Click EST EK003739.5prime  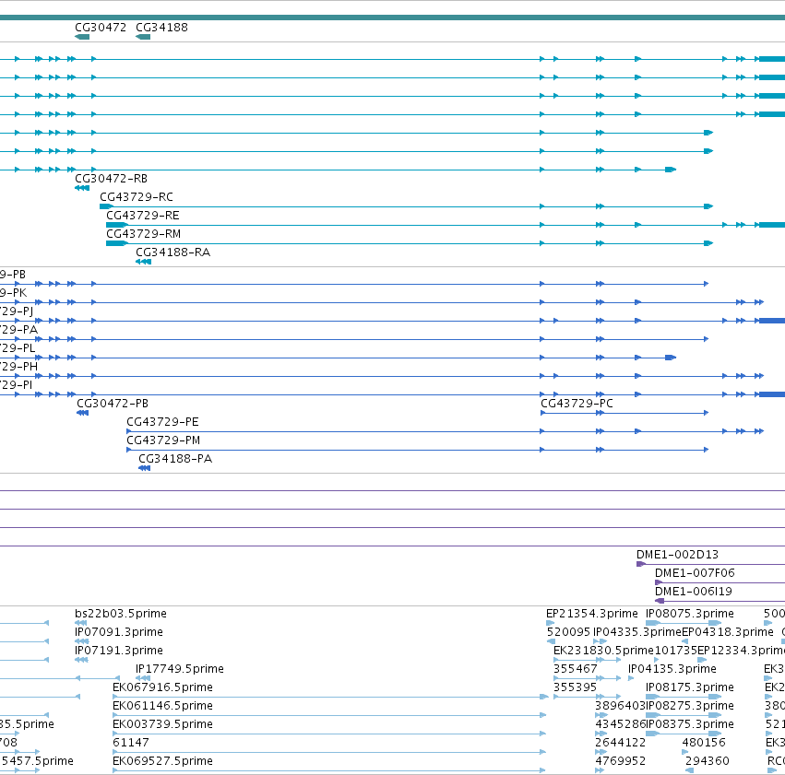pos(162,724)
